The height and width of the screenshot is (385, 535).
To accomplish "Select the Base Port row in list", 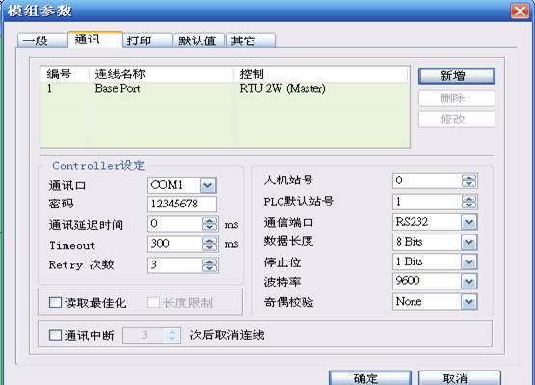I will pyautogui.click(x=225, y=89).
